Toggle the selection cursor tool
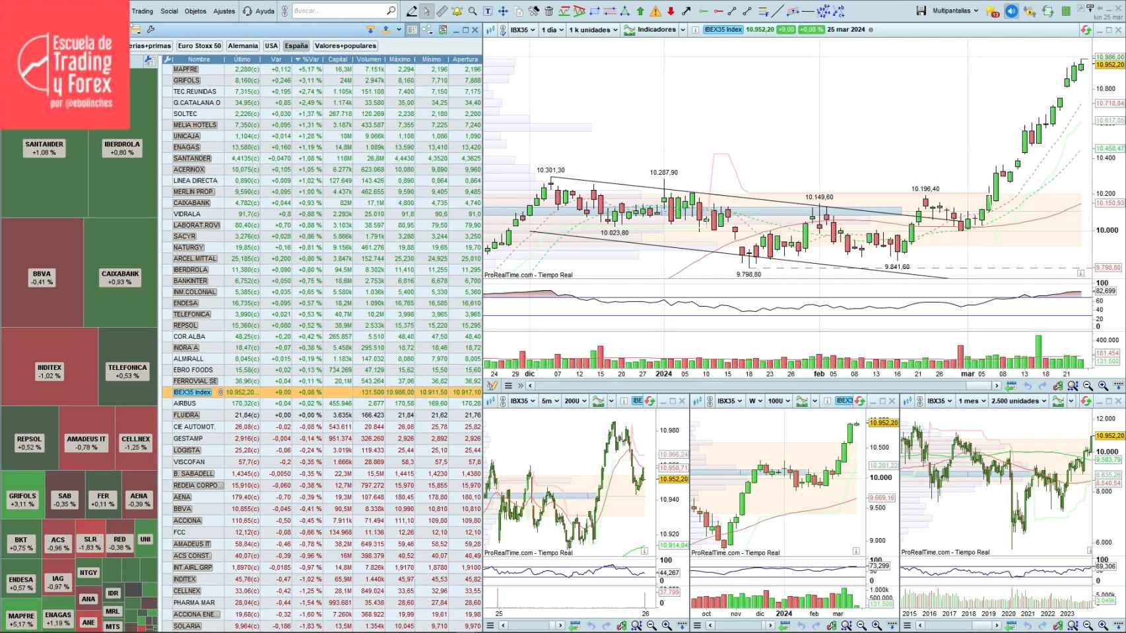This screenshot has height=633, width=1126. (427, 11)
